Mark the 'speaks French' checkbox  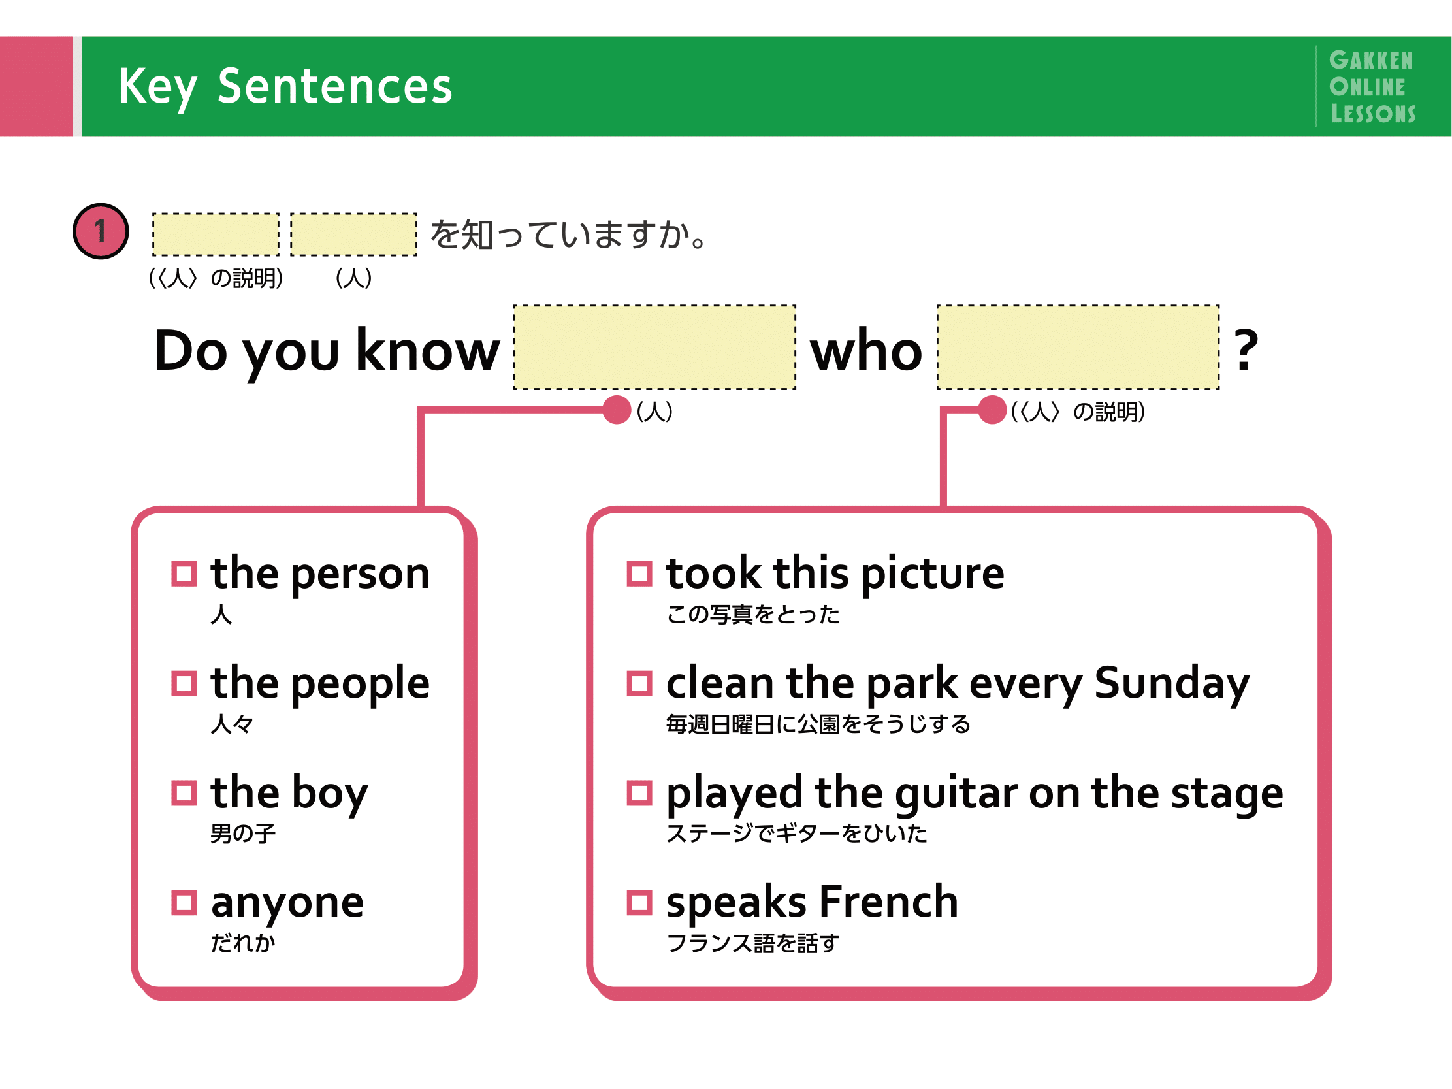point(639,903)
